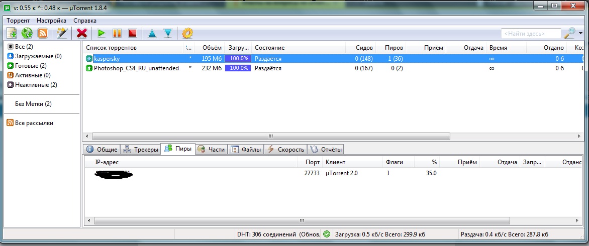Click the DHT: 306 соединений status
Viewport: 589px width, 246px height.
(x=278, y=235)
